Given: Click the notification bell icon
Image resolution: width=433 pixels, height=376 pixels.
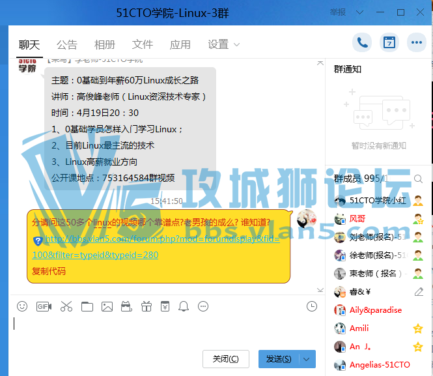Looking at the screenshot, I should point(184,306).
